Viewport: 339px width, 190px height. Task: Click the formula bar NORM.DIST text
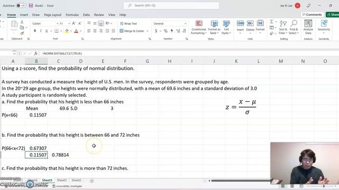[62, 53]
